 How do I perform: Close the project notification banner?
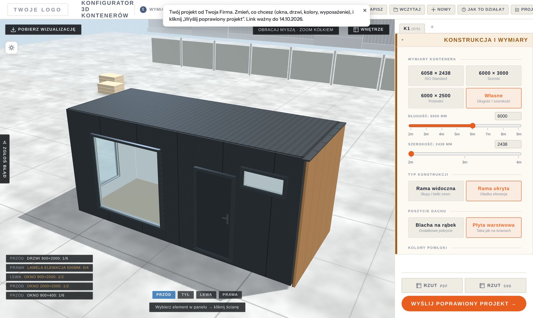click(x=365, y=10)
